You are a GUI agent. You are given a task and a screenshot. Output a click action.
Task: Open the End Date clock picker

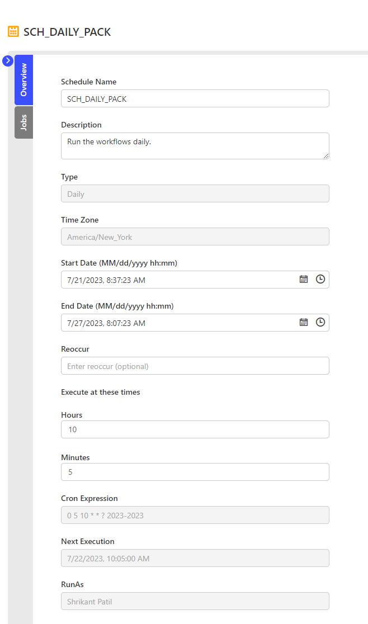[320, 322]
